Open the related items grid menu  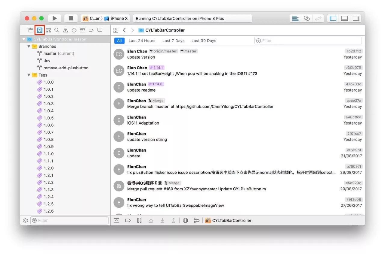tap(116, 30)
